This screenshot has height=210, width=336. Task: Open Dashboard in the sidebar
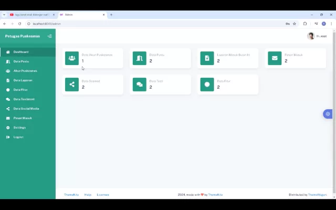coord(28,52)
